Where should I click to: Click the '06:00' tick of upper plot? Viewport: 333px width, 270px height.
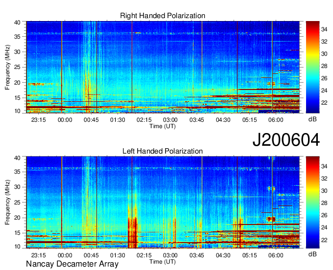tap(276, 120)
